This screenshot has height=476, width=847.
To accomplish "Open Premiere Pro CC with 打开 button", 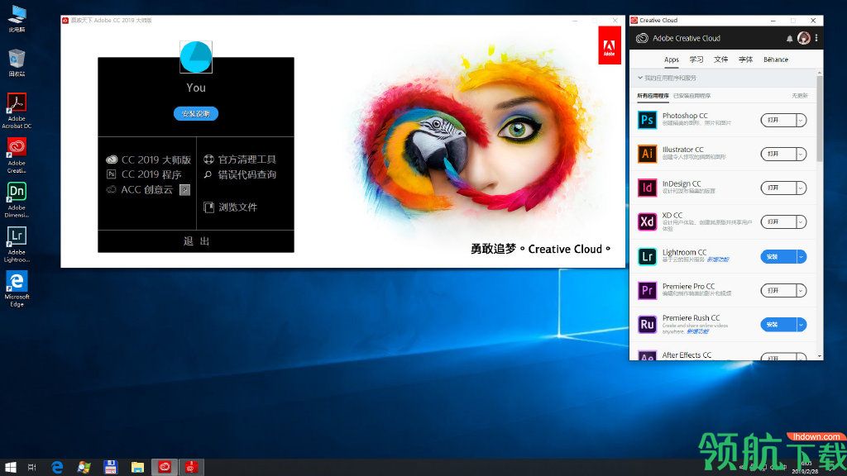I will (x=778, y=290).
